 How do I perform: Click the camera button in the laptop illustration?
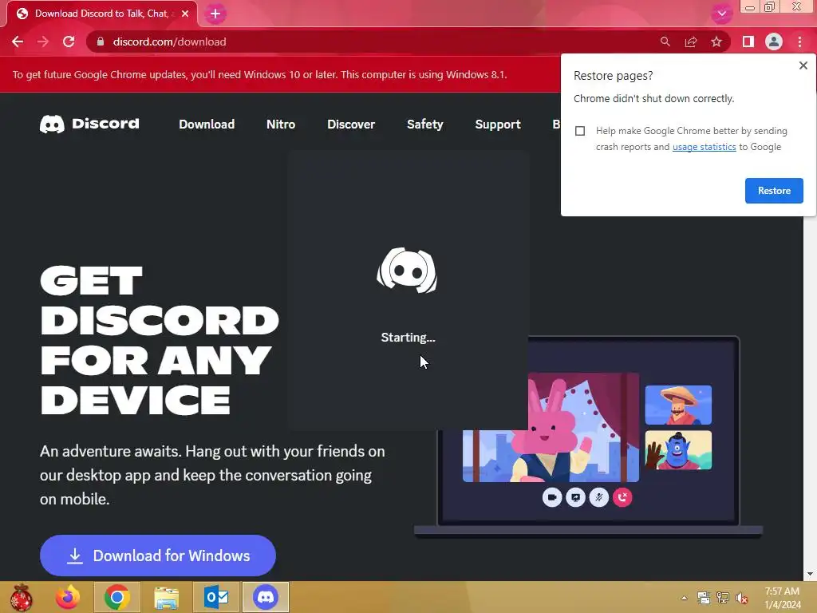[x=552, y=497]
